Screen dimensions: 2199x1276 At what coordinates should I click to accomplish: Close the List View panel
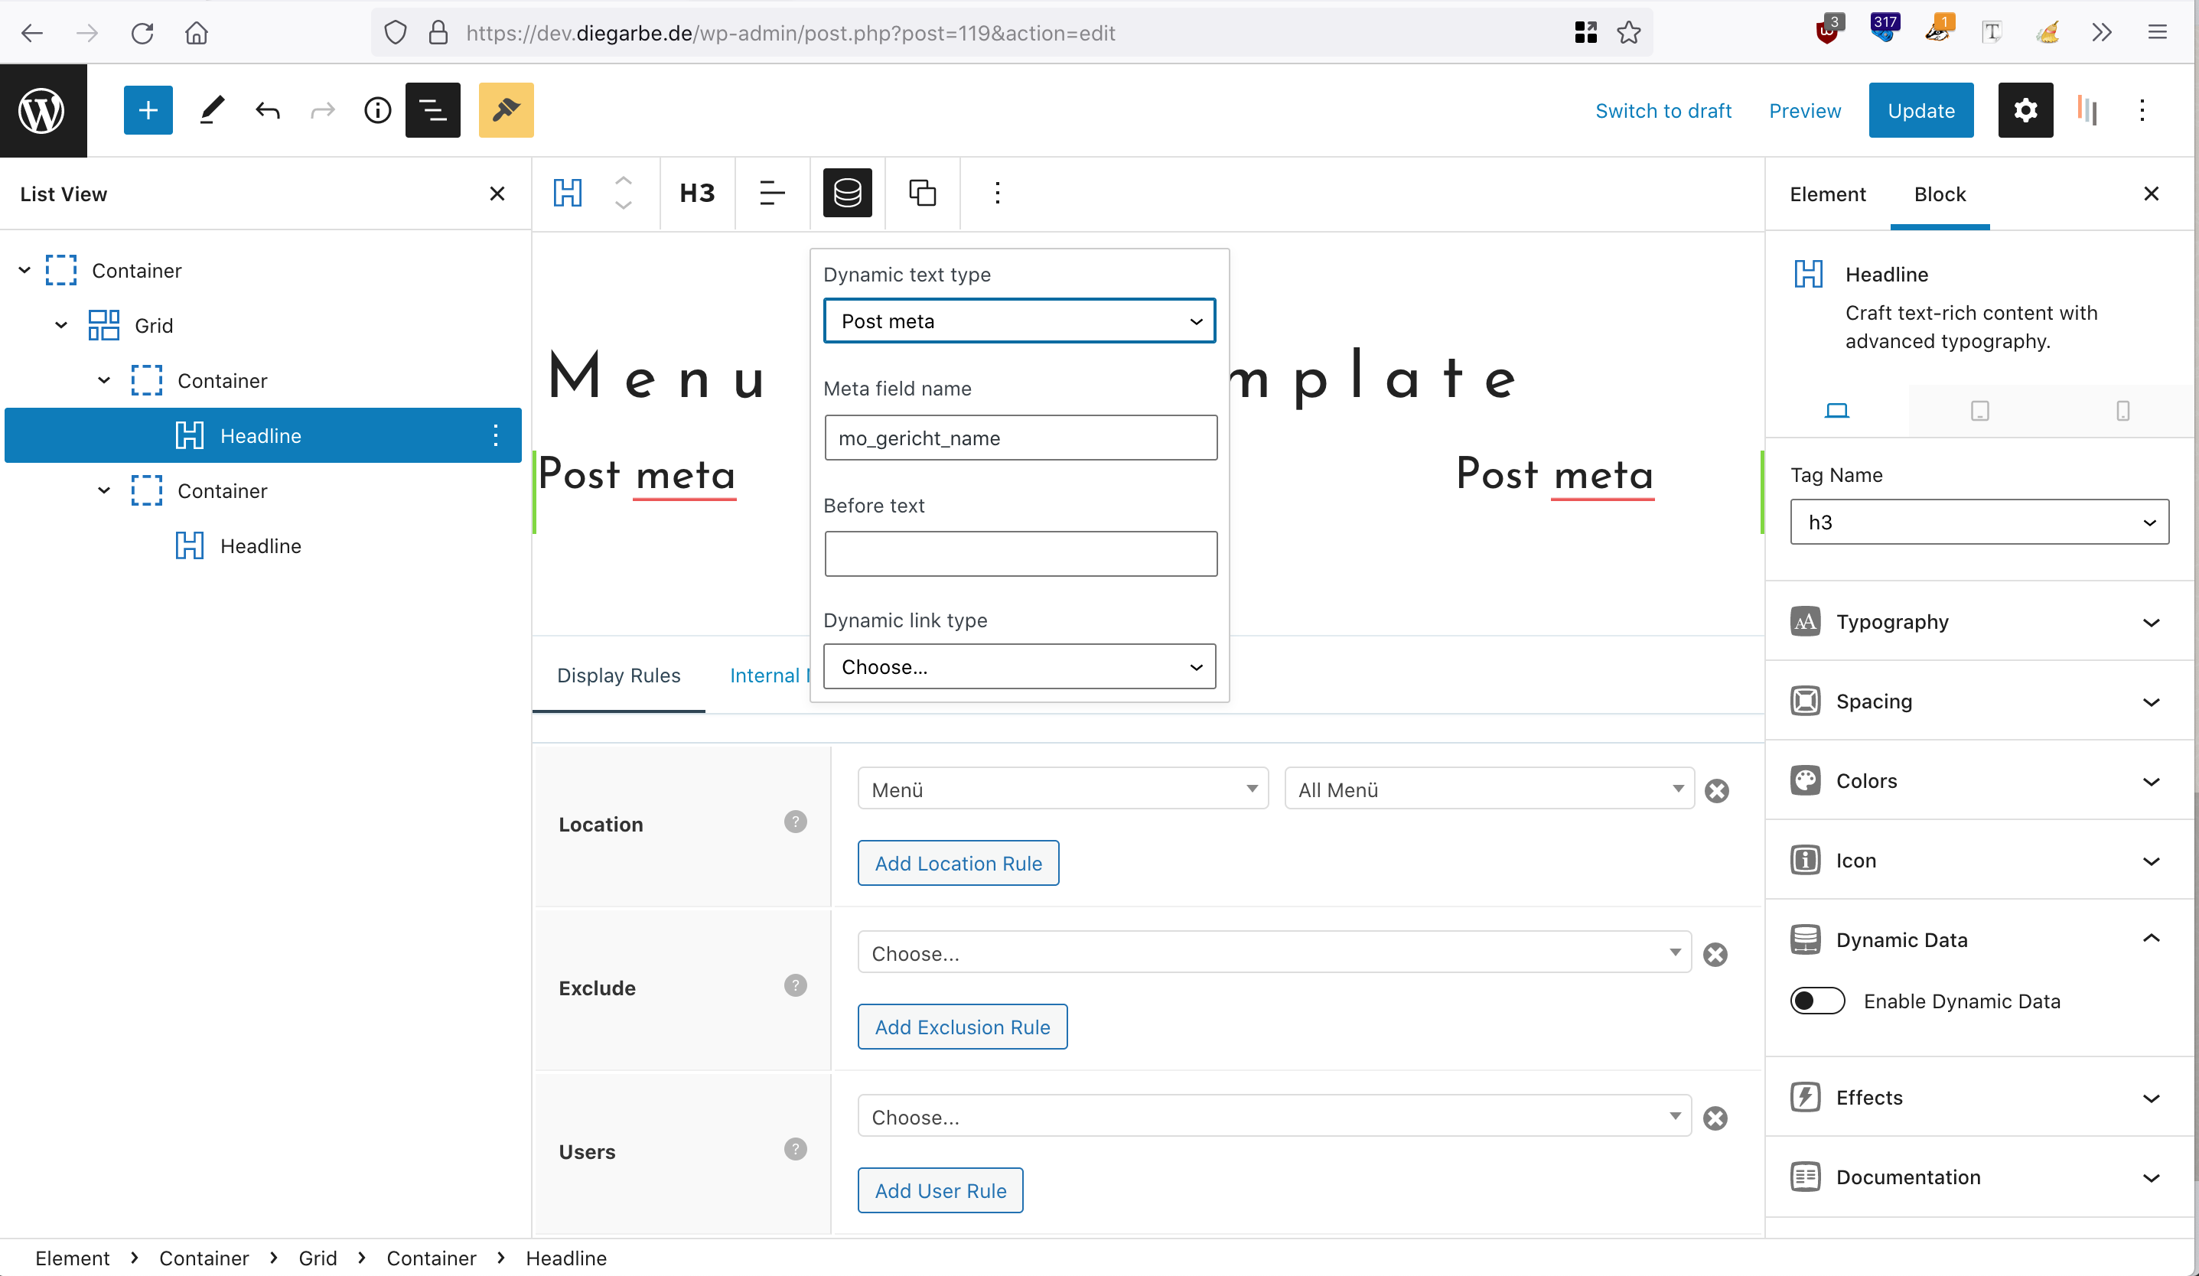tap(497, 194)
